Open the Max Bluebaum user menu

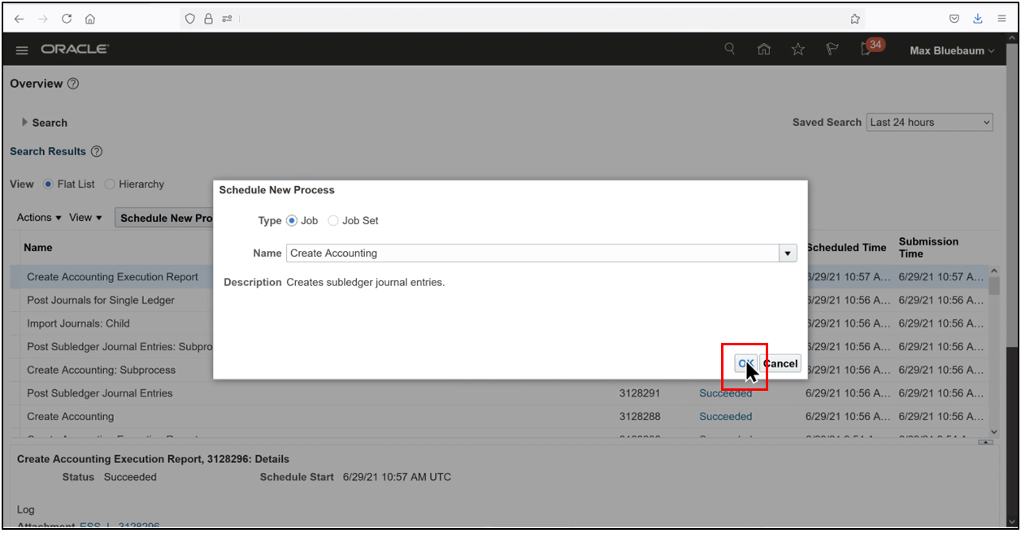pyautogui.click(x=950, y=50)
